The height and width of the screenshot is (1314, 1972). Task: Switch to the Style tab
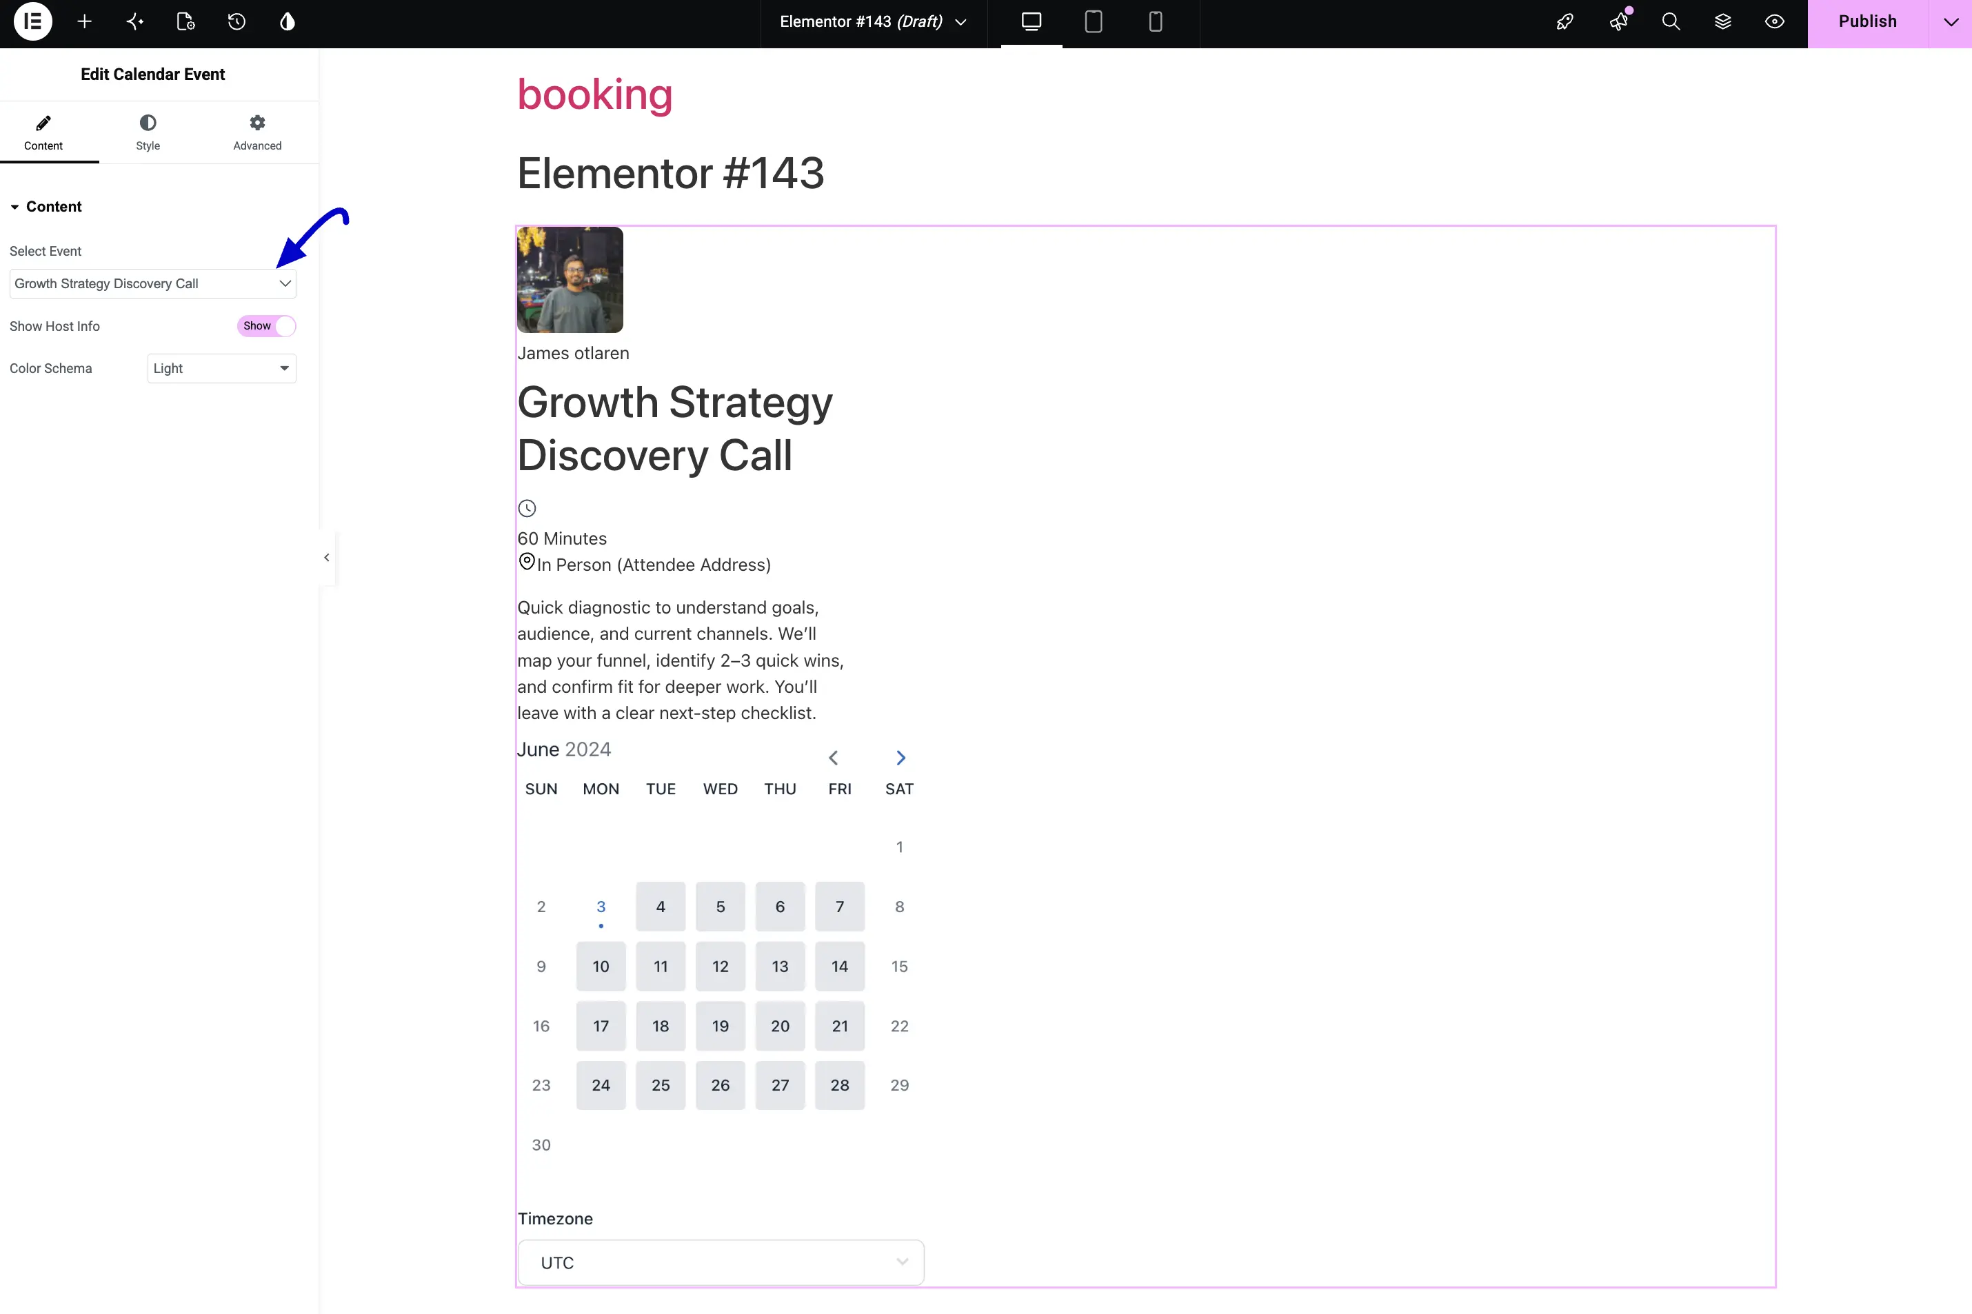click(x=148, y=133)
